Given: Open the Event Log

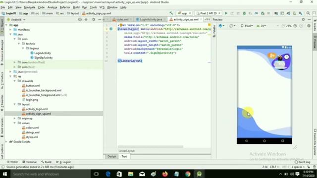Looking at the screenshot, I should (303, 162).
